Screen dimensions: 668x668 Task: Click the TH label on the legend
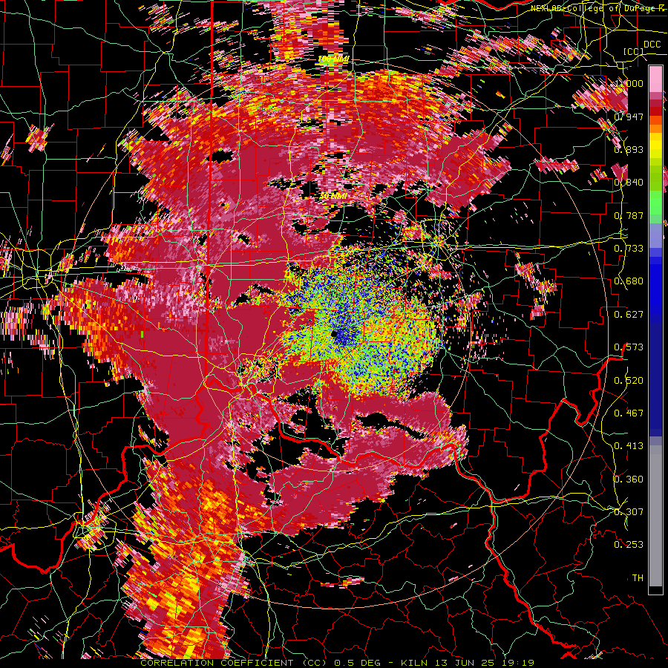click(638, 578)
